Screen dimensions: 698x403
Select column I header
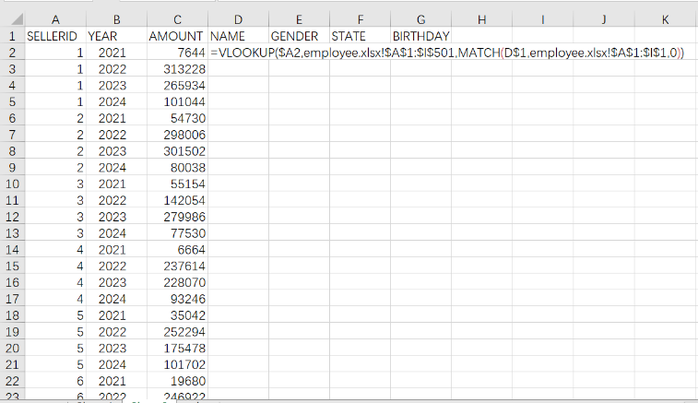click(543, 19)
